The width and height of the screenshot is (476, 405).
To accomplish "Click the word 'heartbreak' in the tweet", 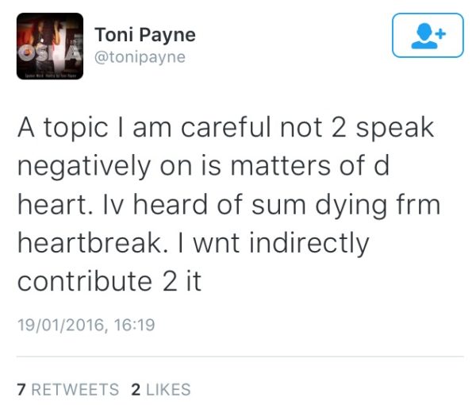I will tap(90, 243).
